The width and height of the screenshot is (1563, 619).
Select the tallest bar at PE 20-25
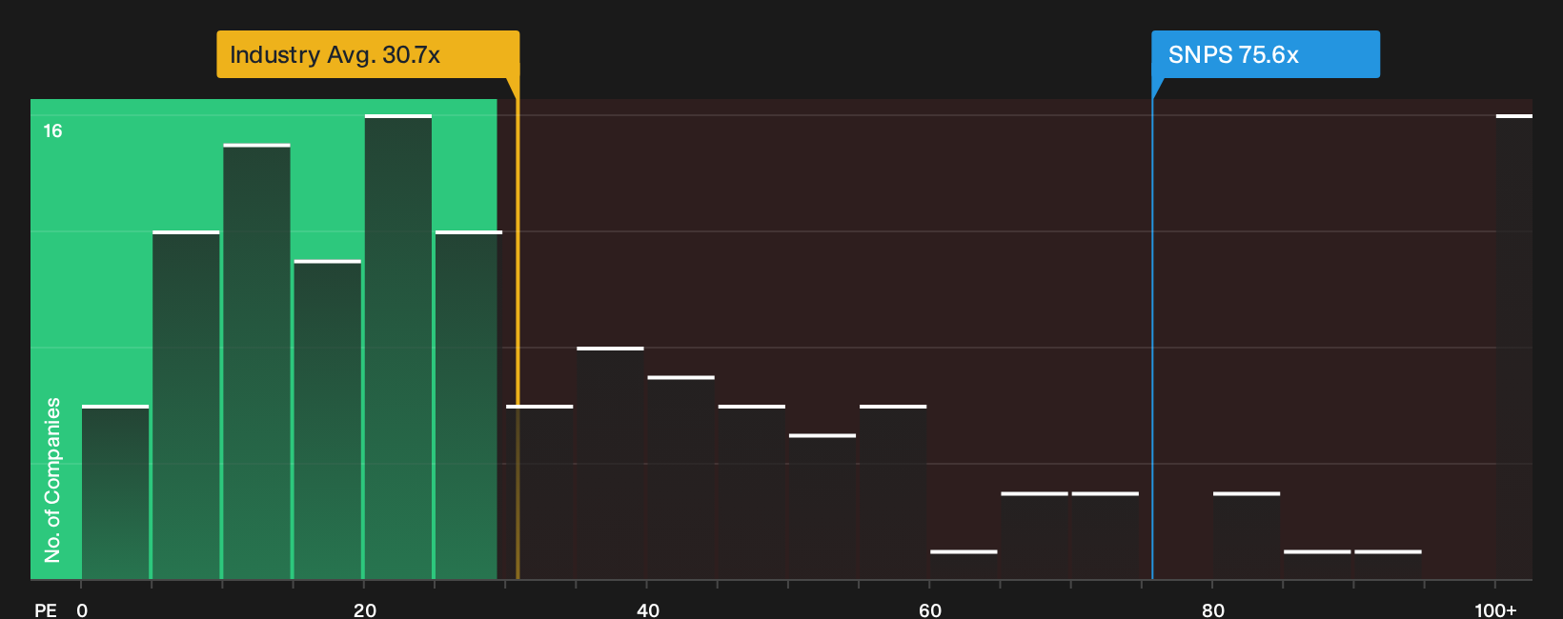pyautogui.click(x=398, y=347)
